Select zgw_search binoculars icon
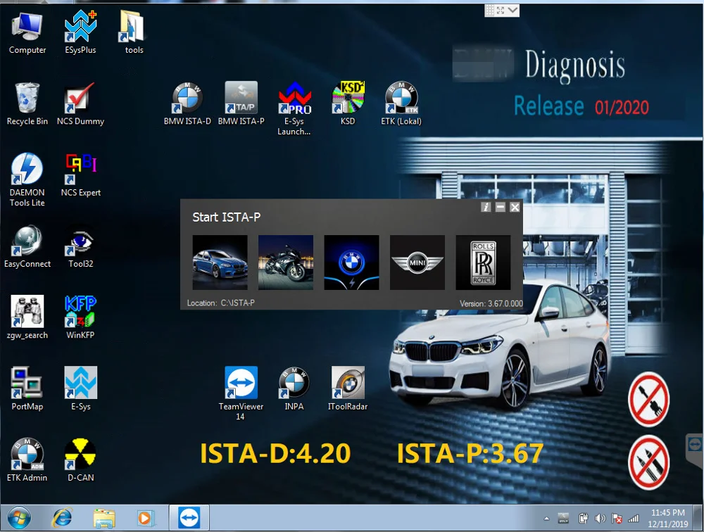Image resolution: width=704 pixels, height=532 pixels. (x=27, y=317)
